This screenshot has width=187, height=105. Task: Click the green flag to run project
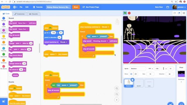(125, 13)
